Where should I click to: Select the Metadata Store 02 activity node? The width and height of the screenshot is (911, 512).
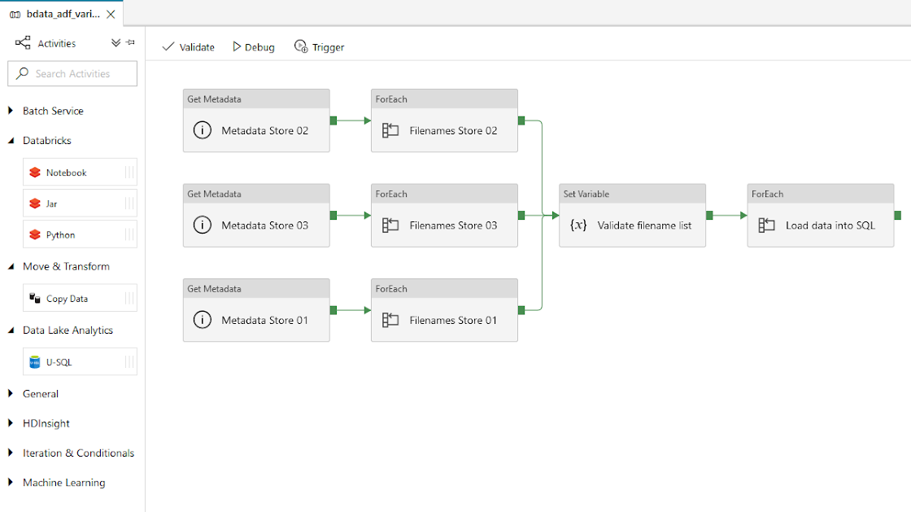(256, 130)
